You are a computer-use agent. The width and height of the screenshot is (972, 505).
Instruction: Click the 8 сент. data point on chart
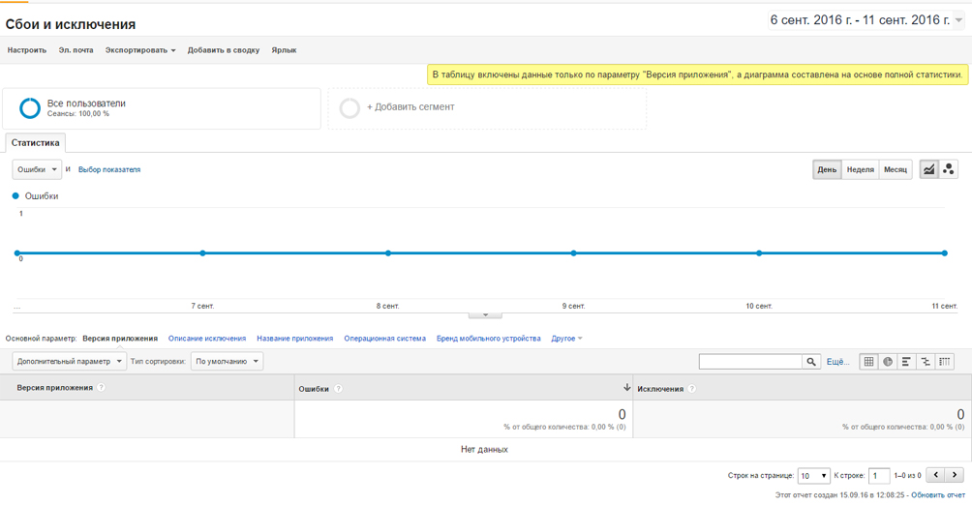(x=388, y=252)
